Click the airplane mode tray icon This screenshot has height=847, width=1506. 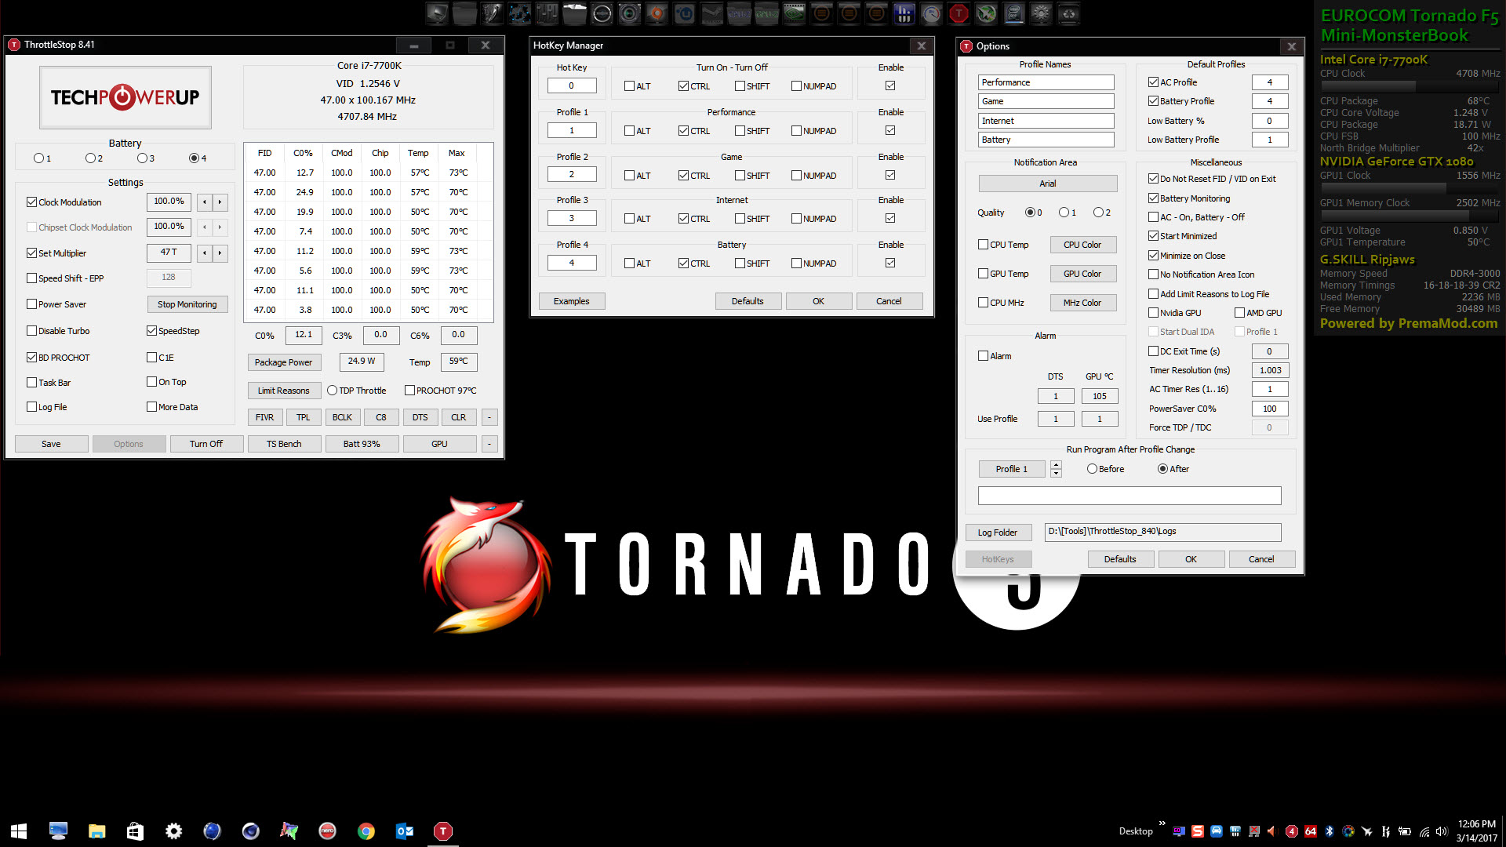[x=1367, y=831]
